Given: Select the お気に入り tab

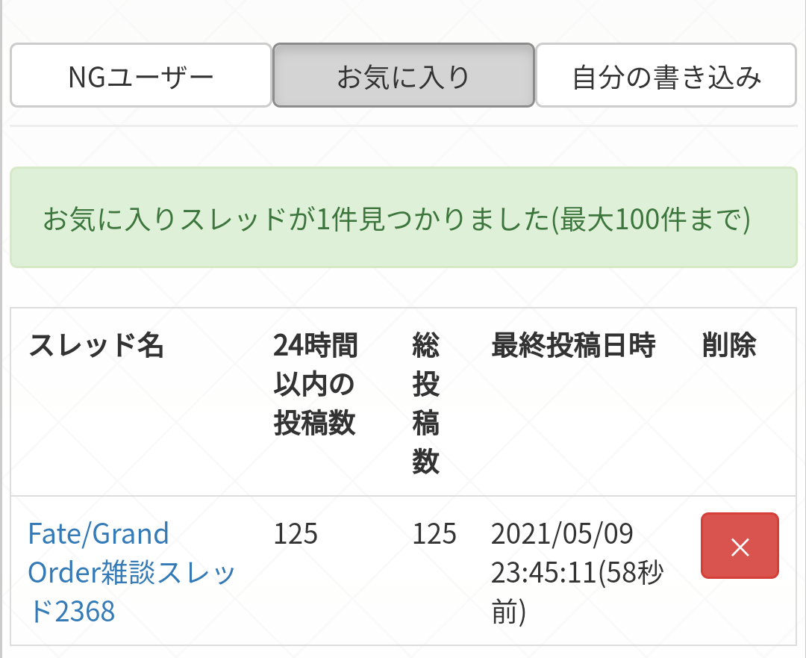Looking at the screenshot, I should click(403, 76).
